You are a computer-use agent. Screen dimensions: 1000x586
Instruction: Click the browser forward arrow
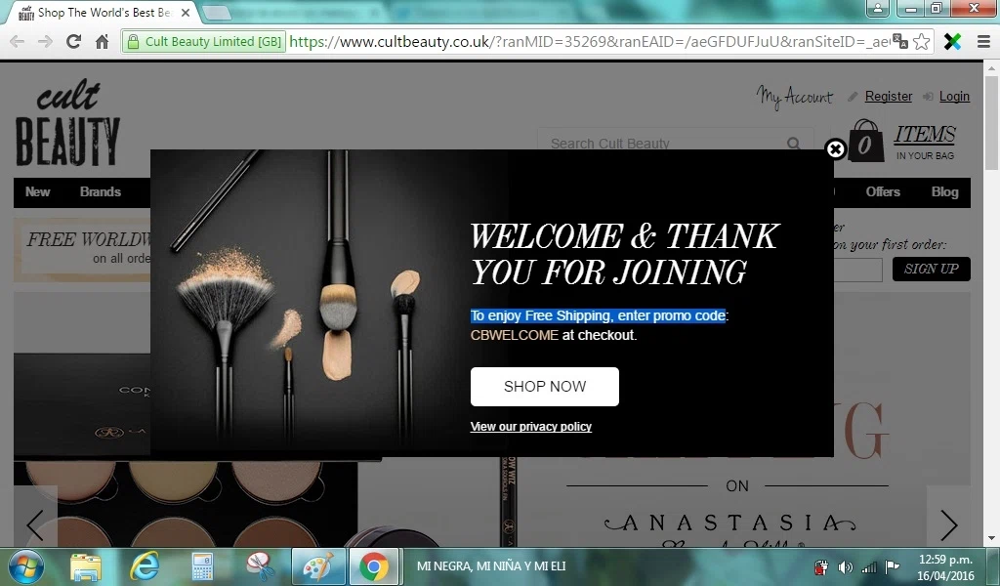[45, 41]
